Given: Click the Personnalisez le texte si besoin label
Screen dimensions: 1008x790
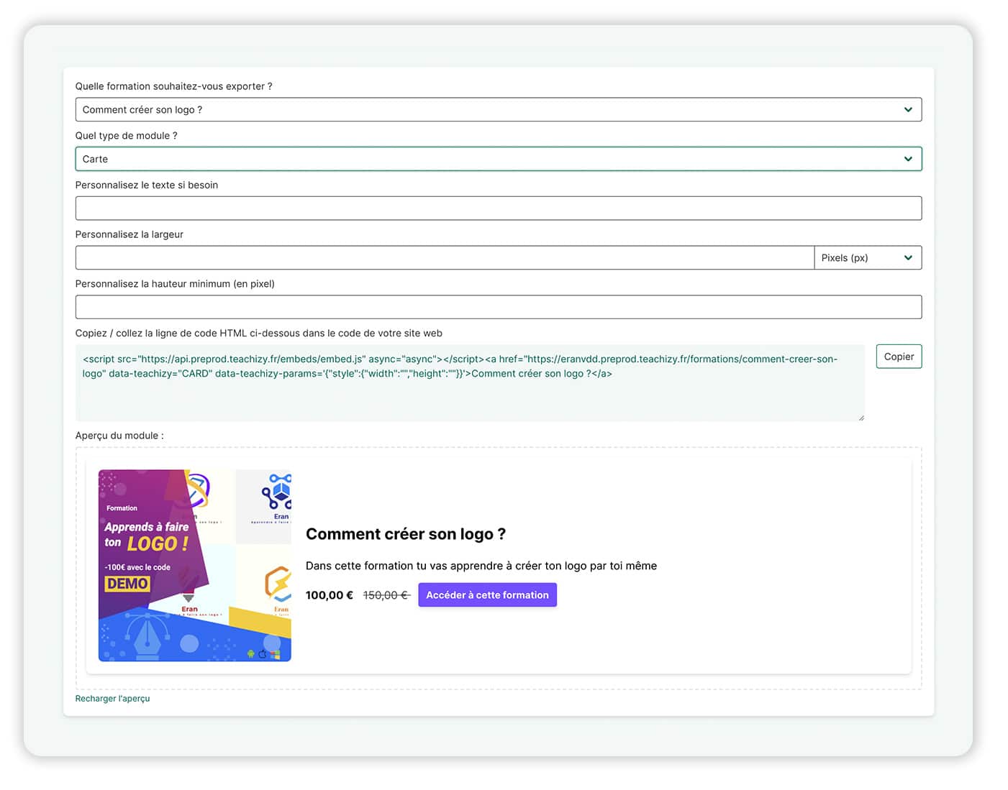Looking at the screenshot, I should click(147, 185).
